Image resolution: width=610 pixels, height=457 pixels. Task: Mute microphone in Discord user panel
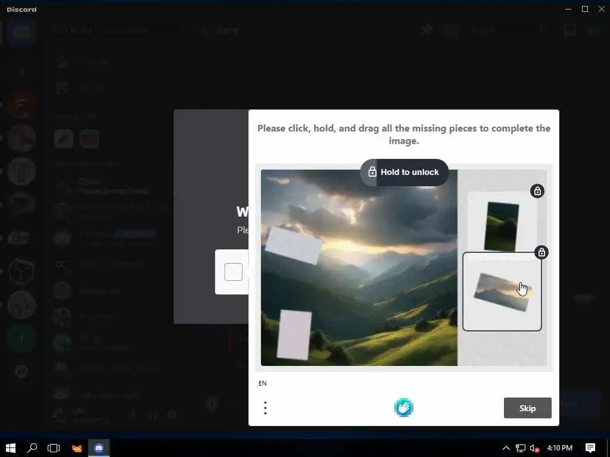(x=133, y=414)
